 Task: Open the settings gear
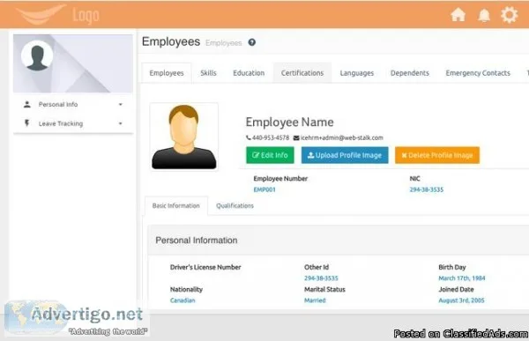pyautogui.click(x=509, y=15)
